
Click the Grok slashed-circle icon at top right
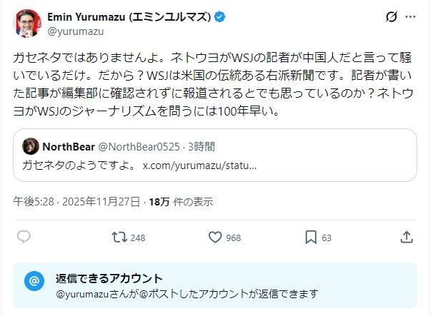(392, 17)
